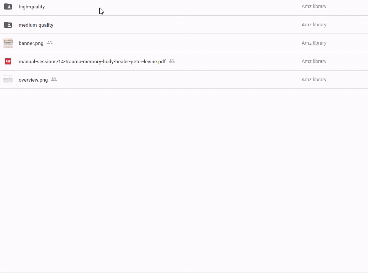Click the red PDF file icon
Image resolution: width=368 pixels, height=273 pixels.
[8, 61]
